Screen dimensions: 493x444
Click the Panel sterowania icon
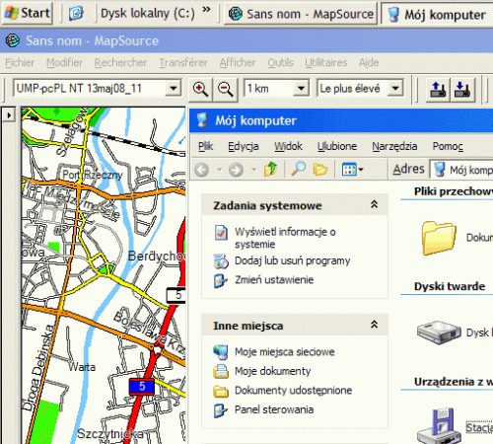[x=221, y=410]
